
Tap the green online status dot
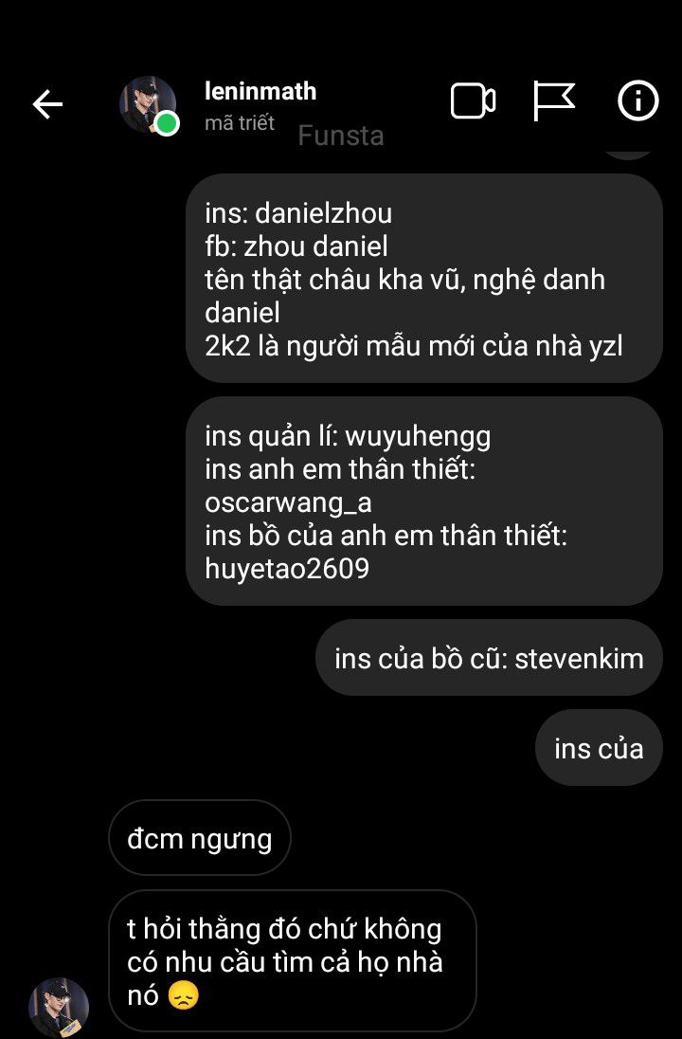click(167, 123)
